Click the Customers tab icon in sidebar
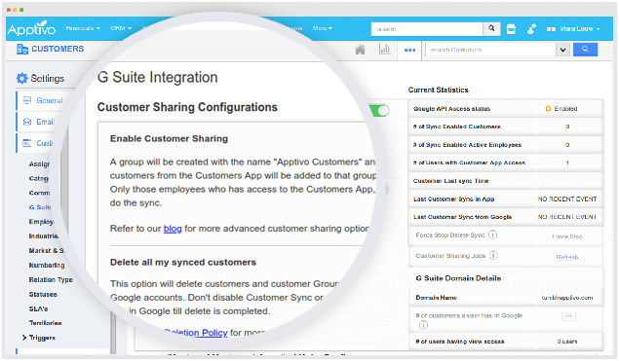Image resolution: width=619 pixels, height=361 pixels. pos(27,143)
